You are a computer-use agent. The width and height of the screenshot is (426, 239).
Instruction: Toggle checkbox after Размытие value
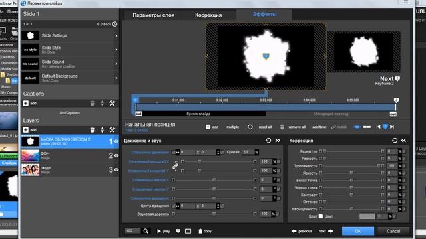click(404, 151)
